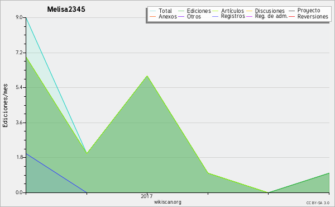Click the purple Otros legend line swatch
Screen dimensions: 335x207
pos(181,16)
